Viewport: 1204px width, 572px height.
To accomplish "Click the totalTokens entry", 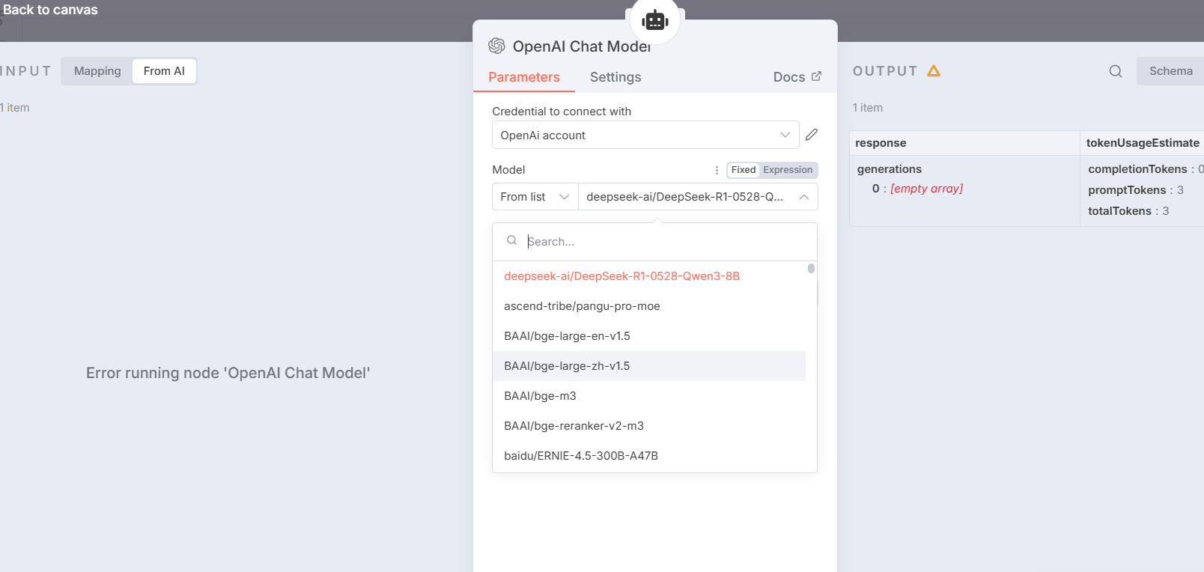I will [1128, 211].
